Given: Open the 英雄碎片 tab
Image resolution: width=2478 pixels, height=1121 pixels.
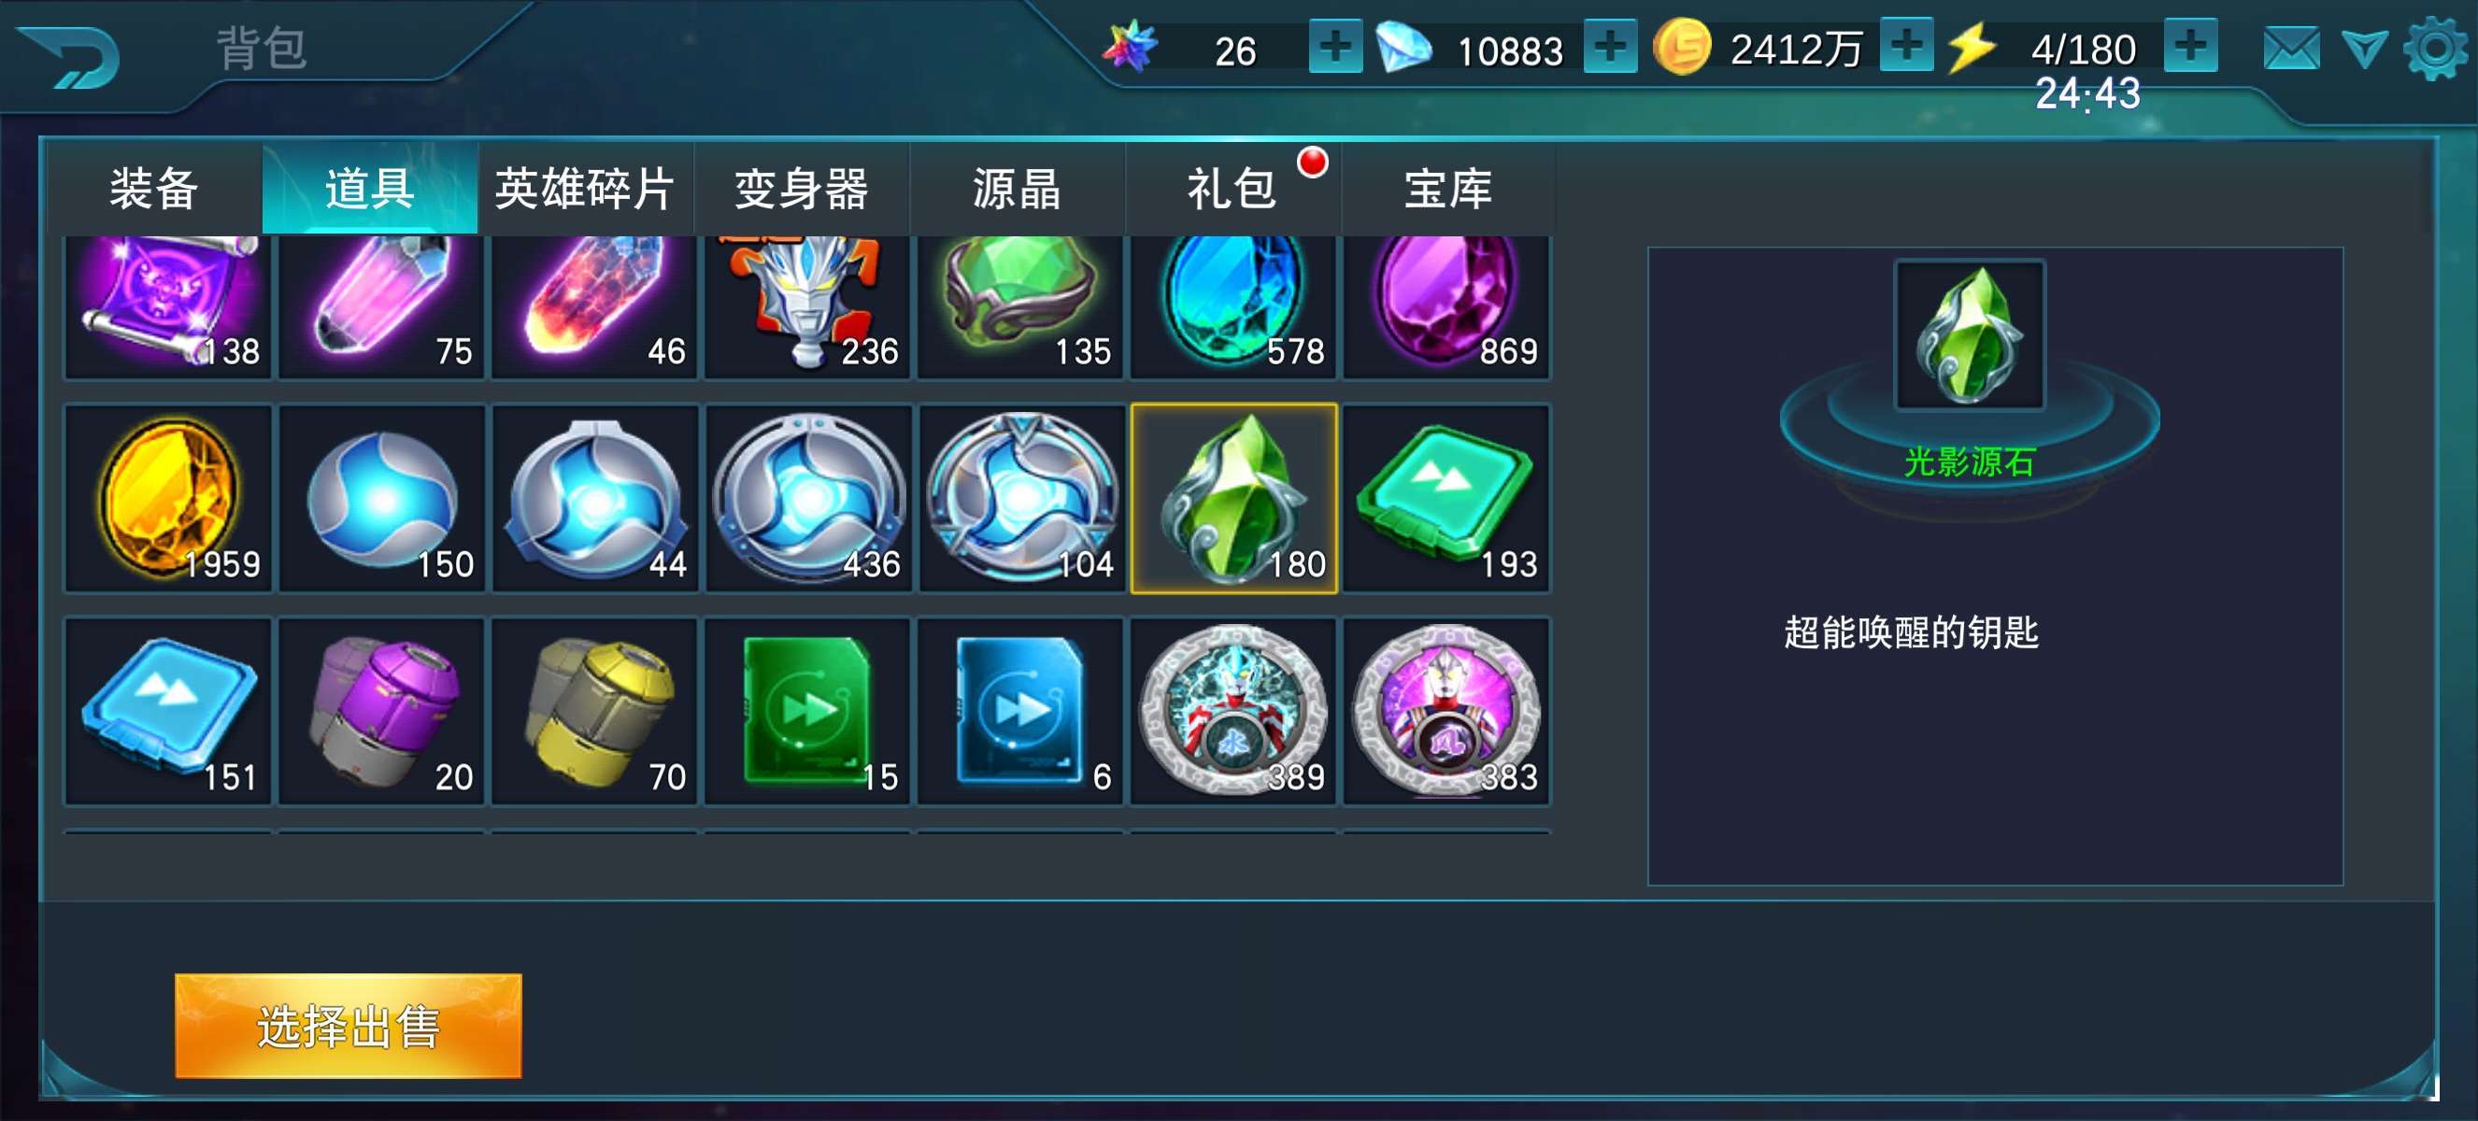Looking at the screenshot, I should pyautogui.click(x=585, y=188).
